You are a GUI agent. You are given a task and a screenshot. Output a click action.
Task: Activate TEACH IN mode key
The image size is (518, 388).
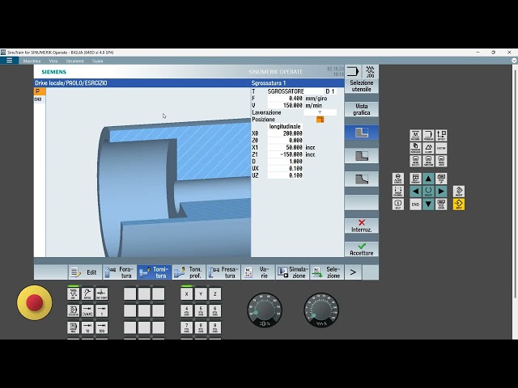coord(73,310)
